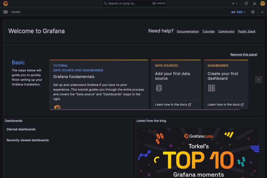Click the Latest from the blog title

coord(151,121)
